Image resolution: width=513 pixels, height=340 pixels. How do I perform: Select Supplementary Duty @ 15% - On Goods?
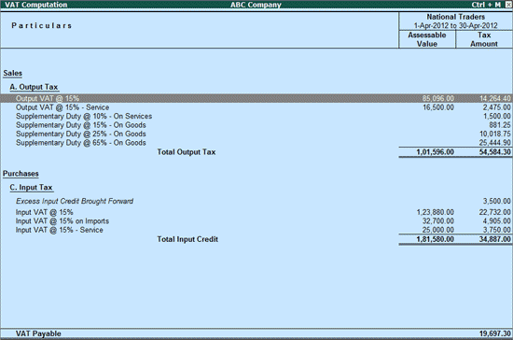(256, 125)
